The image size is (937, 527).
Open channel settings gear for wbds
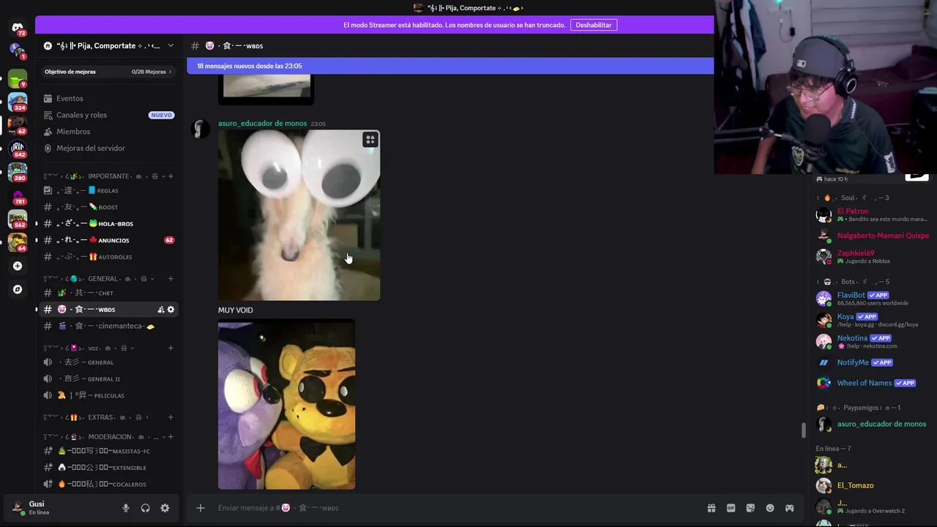(171, 310)
